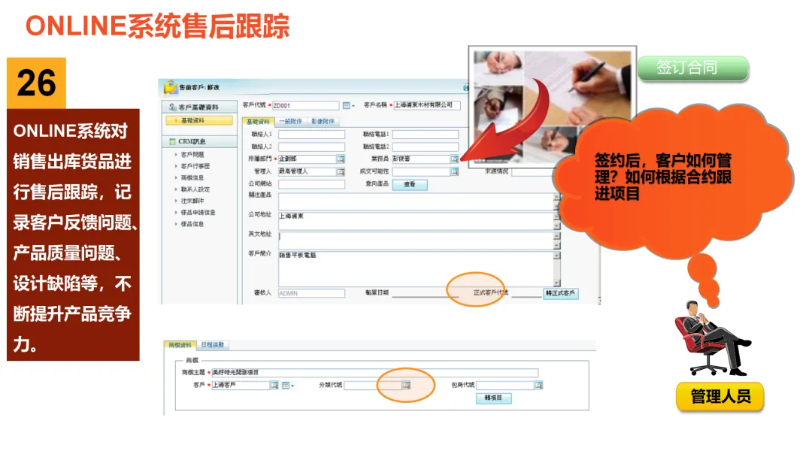Click into 聯絡電話1 field
This screenshot has height=457, width=812.
pyautogui.click(x=425, y=135)
